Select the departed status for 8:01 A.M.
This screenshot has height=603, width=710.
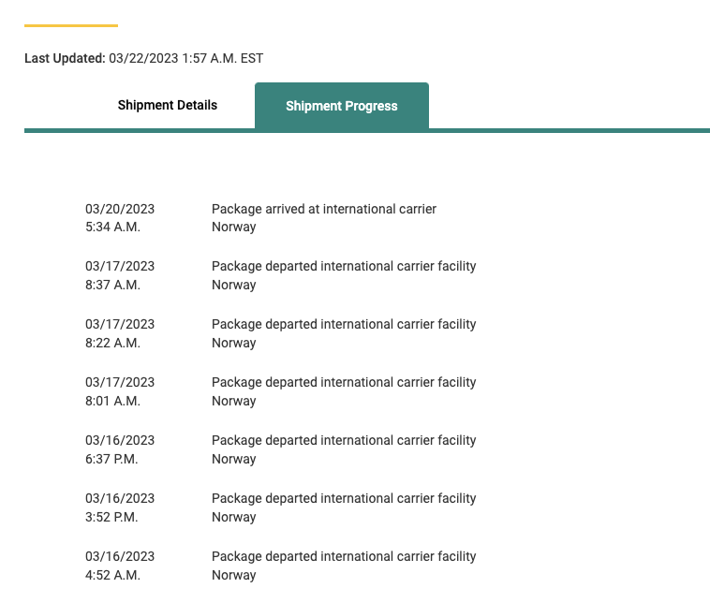[x=344, y=382]
